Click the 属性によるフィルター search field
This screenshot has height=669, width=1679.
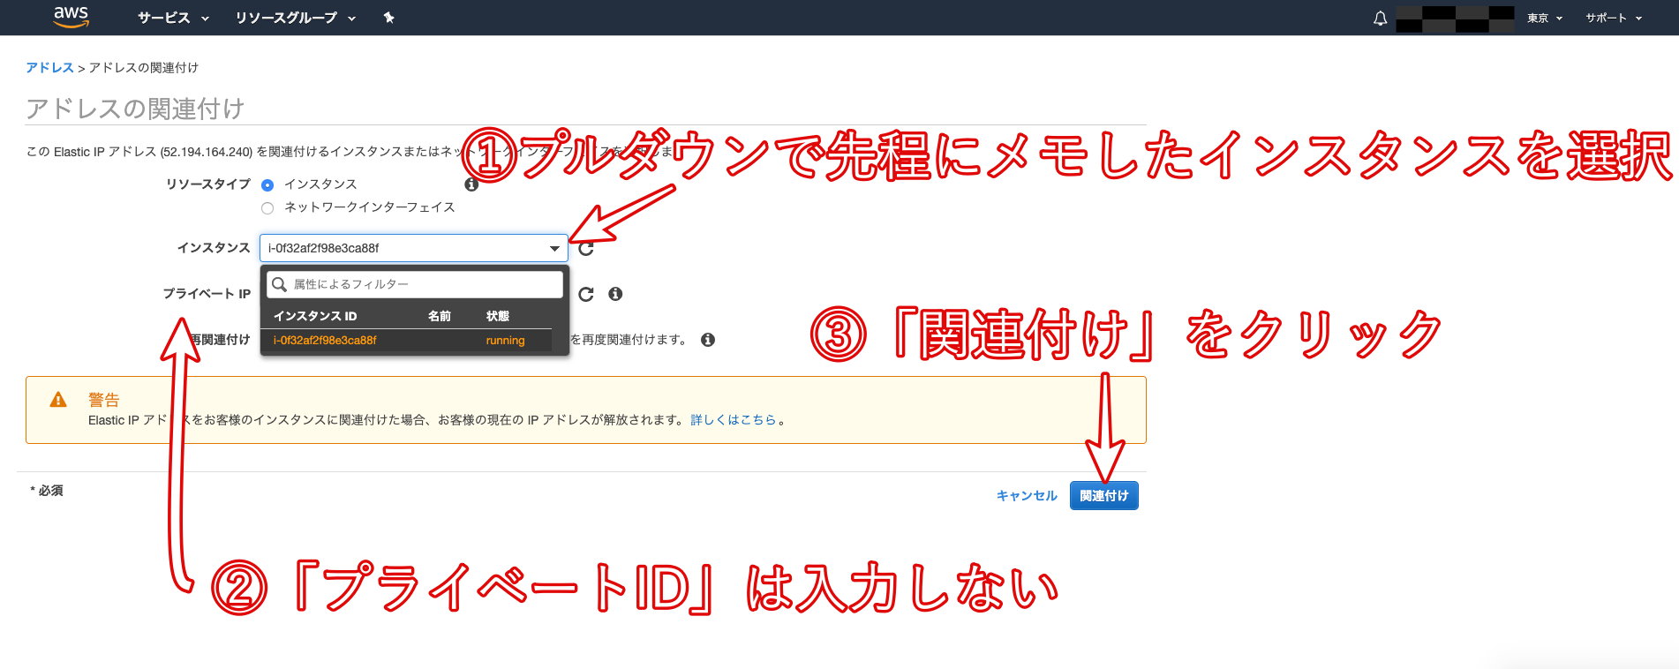(x=415, y=284)
